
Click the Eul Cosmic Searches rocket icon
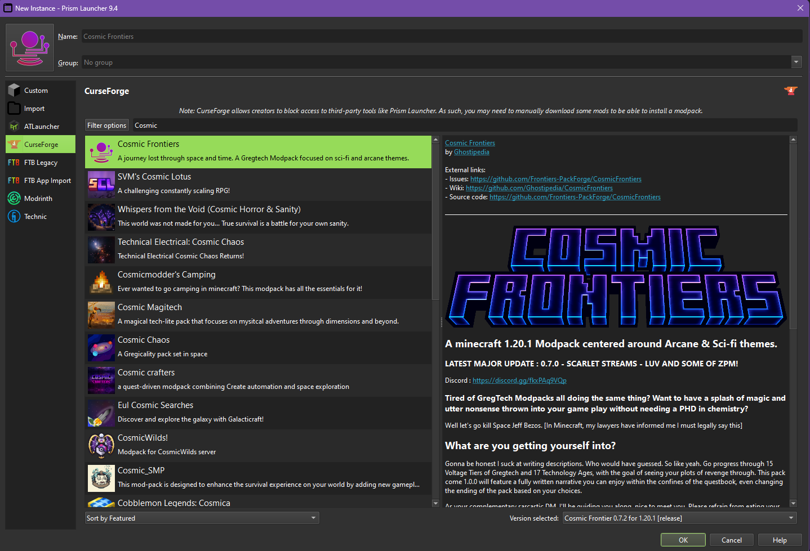tap(101, 413)
